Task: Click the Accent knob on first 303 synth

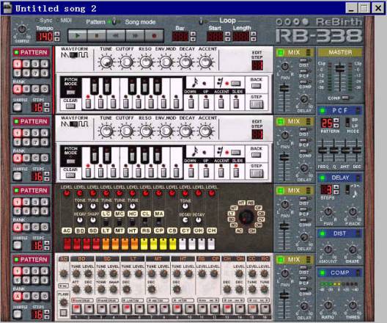Action: 205,62
